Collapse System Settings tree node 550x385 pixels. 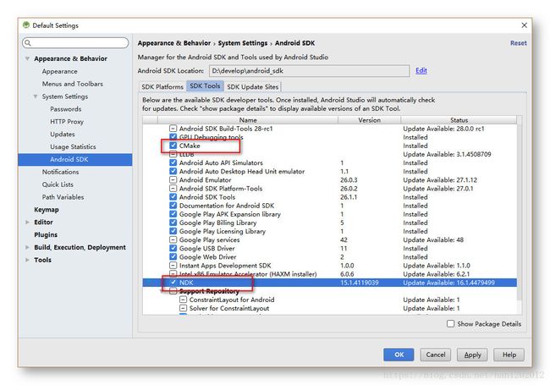coord(36,96)
